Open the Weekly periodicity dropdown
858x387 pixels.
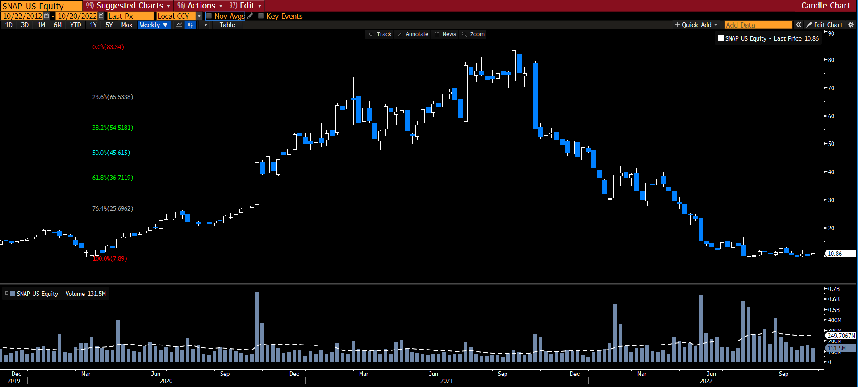154,25
